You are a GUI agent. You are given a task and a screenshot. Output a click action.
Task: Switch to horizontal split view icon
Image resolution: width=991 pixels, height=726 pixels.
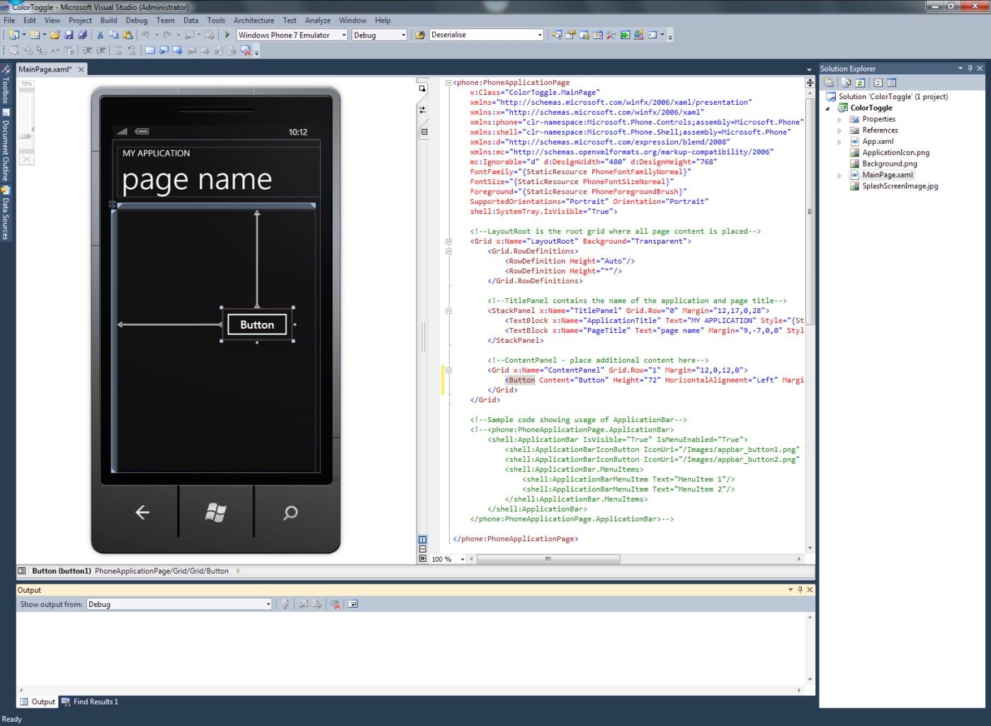422,549
